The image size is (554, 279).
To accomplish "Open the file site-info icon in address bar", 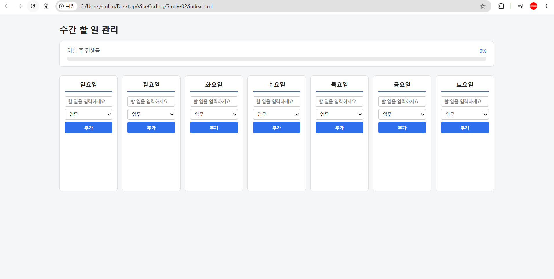I will click(67, 6).
